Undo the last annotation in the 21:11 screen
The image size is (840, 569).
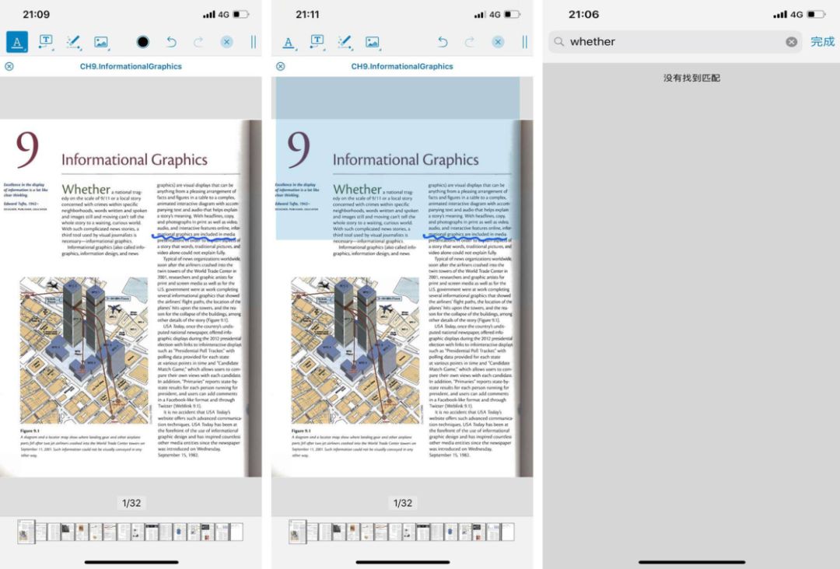coord(442,42)
